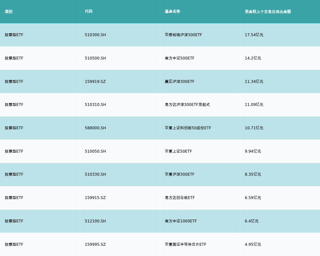Click outflow amount 17.54亿元
Screen dimensions: 320x256
(x=254, y=35)
